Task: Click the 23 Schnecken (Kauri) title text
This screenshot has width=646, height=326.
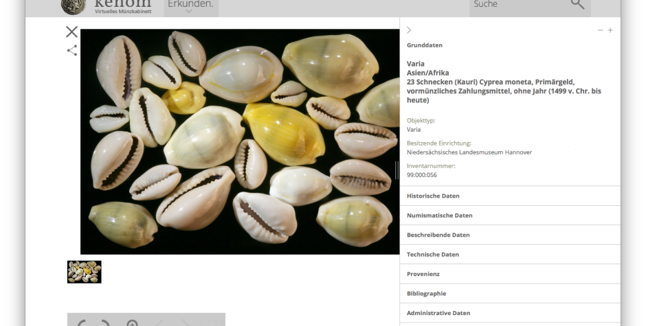Action: 504,91
